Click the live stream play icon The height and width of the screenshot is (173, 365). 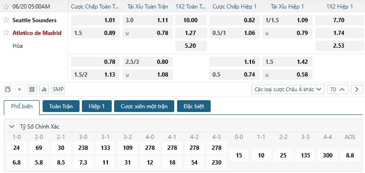pos(20,89)
